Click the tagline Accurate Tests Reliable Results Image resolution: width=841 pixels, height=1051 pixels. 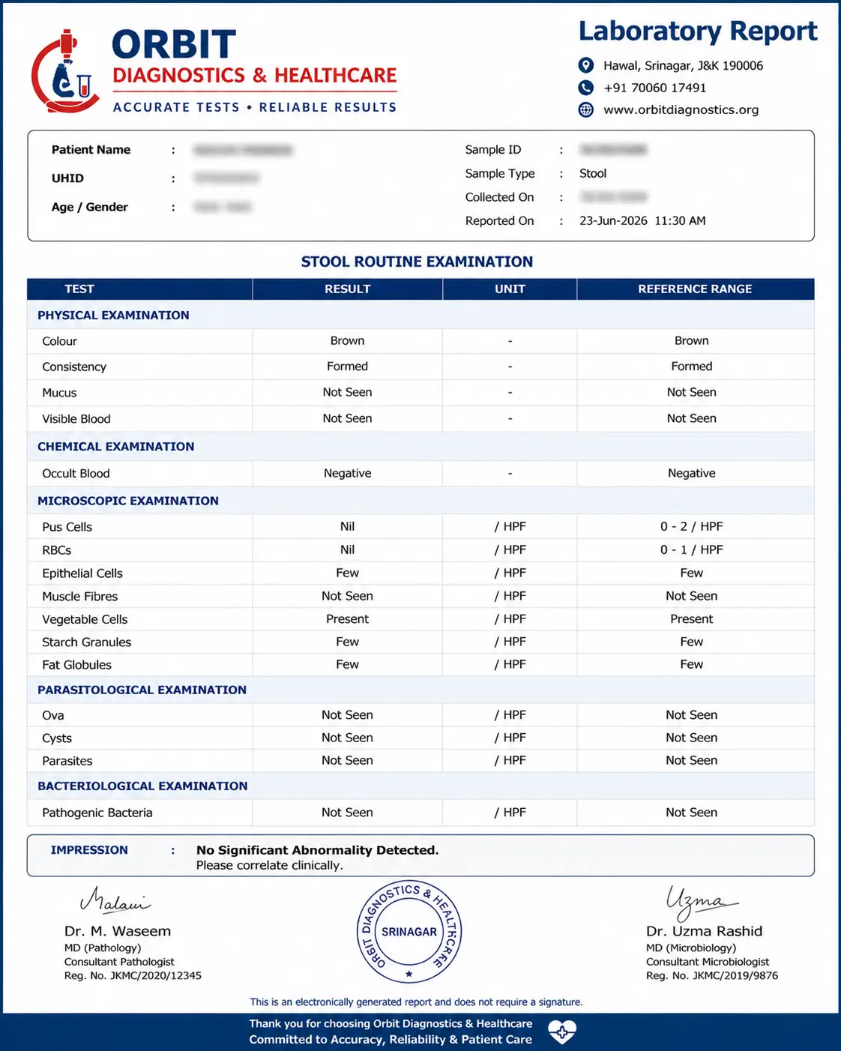255,107
